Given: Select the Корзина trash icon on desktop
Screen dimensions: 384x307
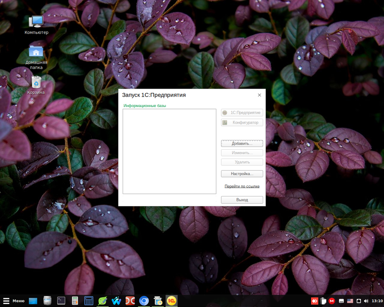Looking at the screenshot, I should click(x=36, y=85).
